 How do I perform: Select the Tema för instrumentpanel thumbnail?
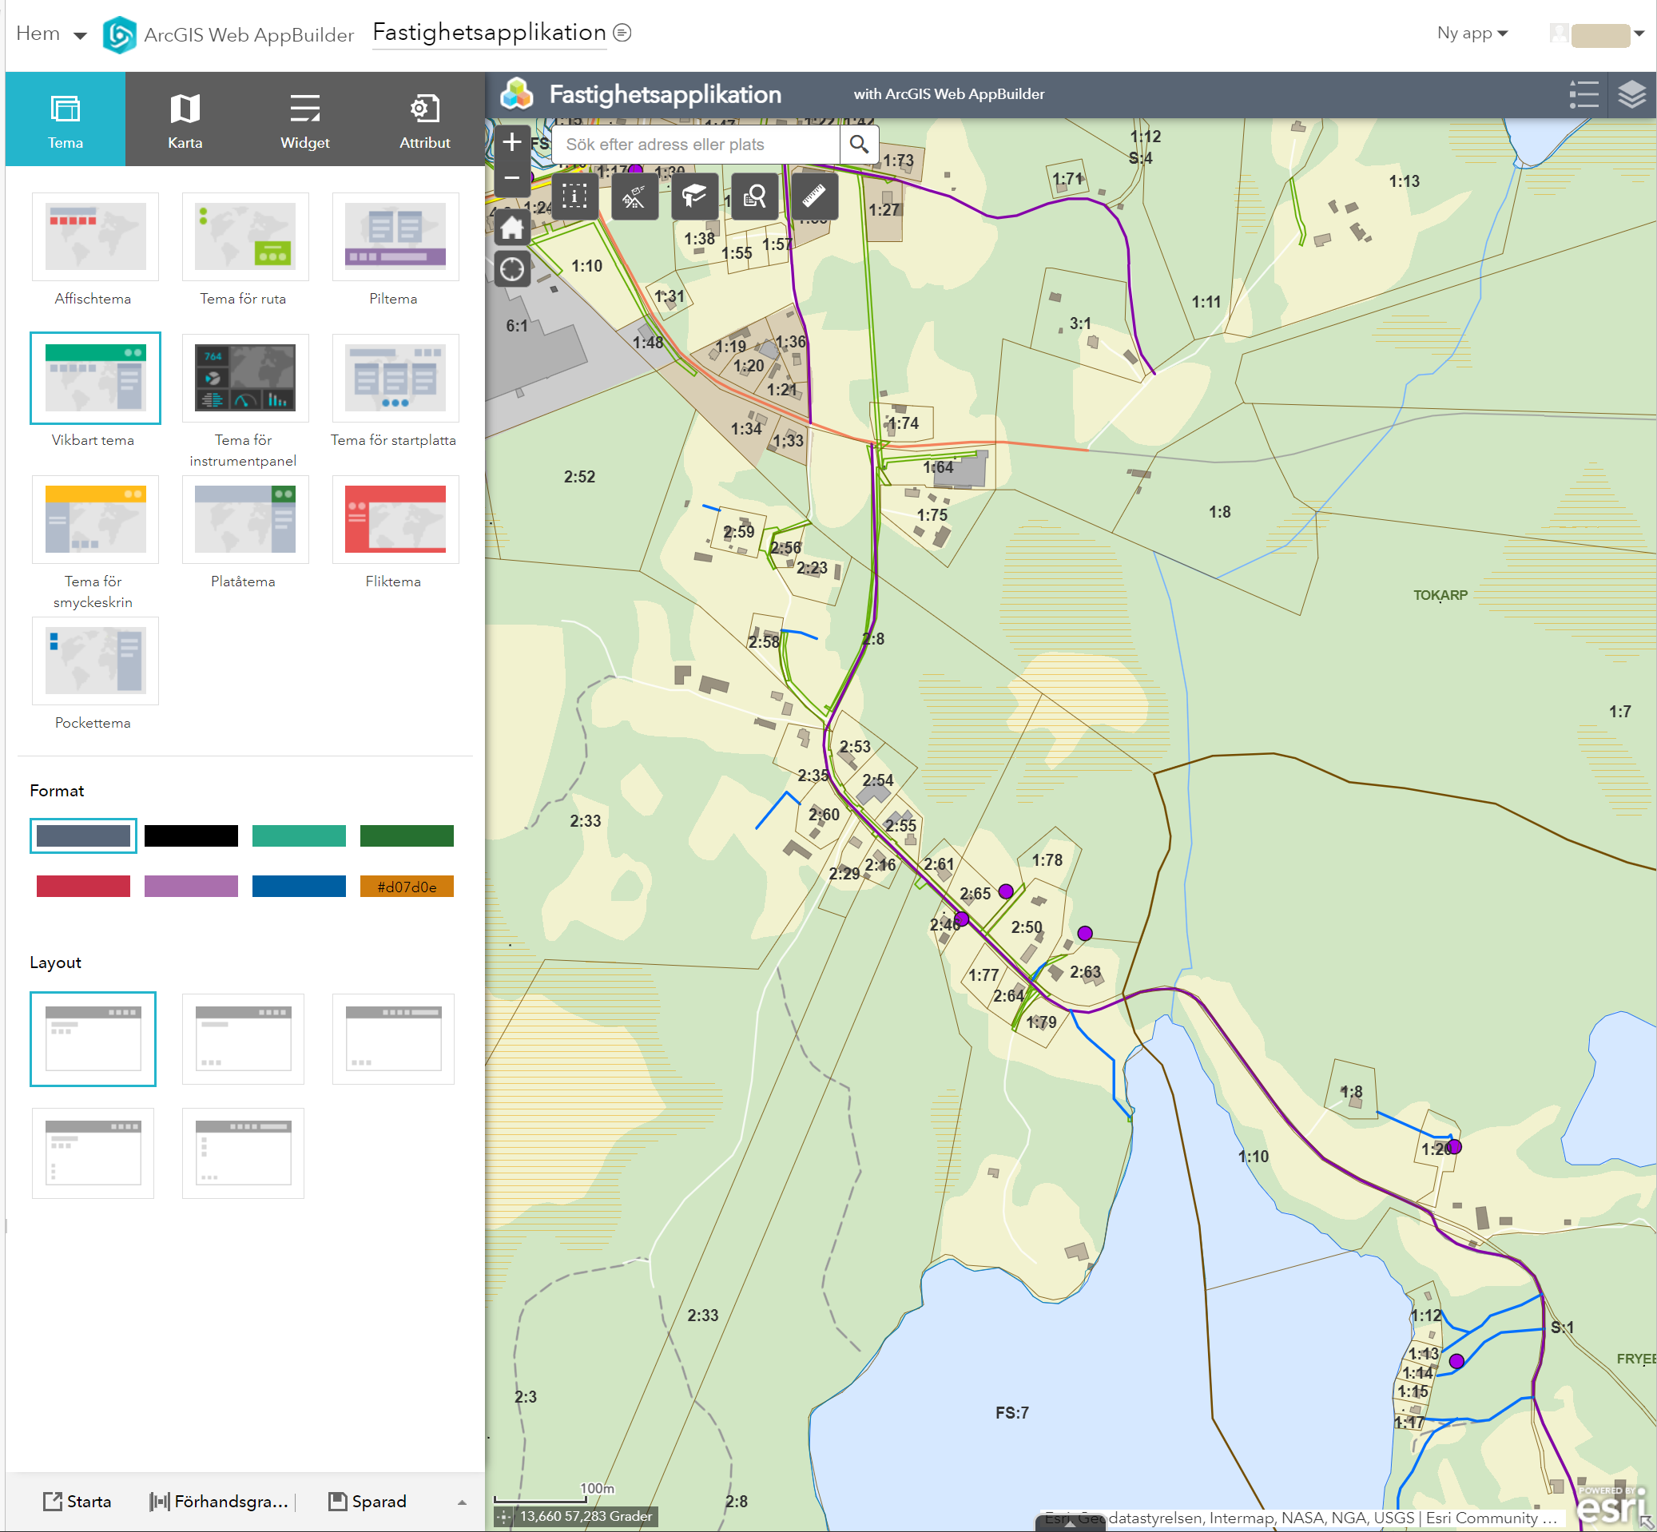coord(244,378)
